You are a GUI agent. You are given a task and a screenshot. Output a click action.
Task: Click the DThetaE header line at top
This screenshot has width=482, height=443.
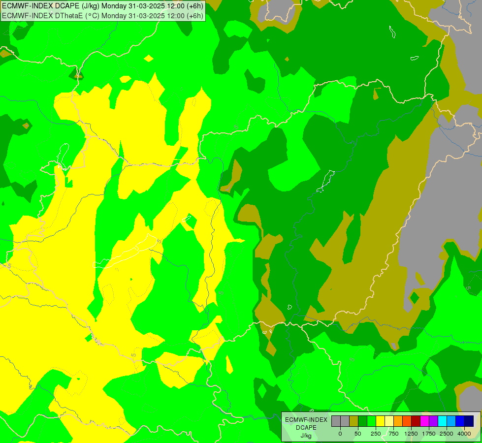pos(102,16)
